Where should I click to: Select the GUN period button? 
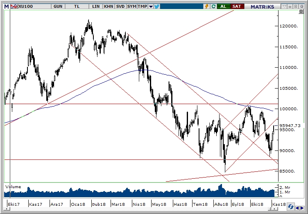58,7
